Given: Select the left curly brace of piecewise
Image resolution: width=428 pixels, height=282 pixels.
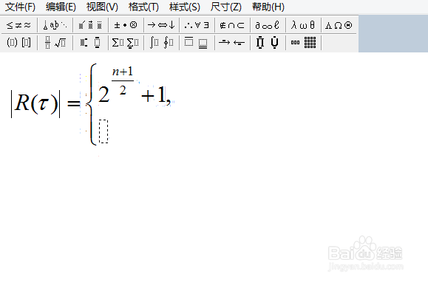Looking at the screenshot, I should 92,104.
